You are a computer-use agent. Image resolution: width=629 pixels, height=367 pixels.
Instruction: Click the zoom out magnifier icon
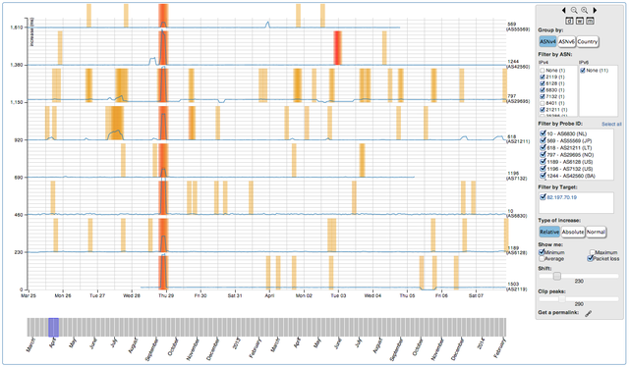(574, 10)
